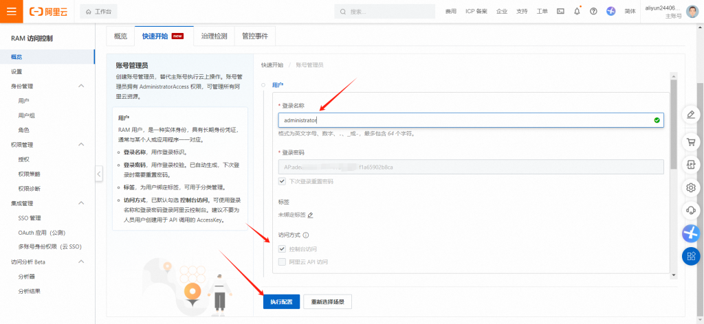Click the 重新选择场景 button
Viewport: 704px width, 324px height.
click(x=328, y=302)
